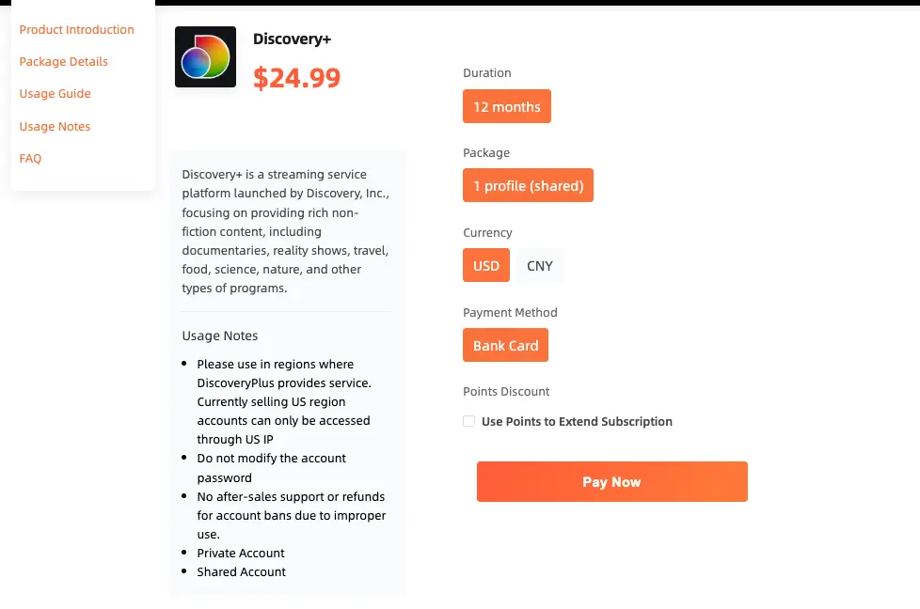Click the Usage Notes heading in description

coord(220,336)
